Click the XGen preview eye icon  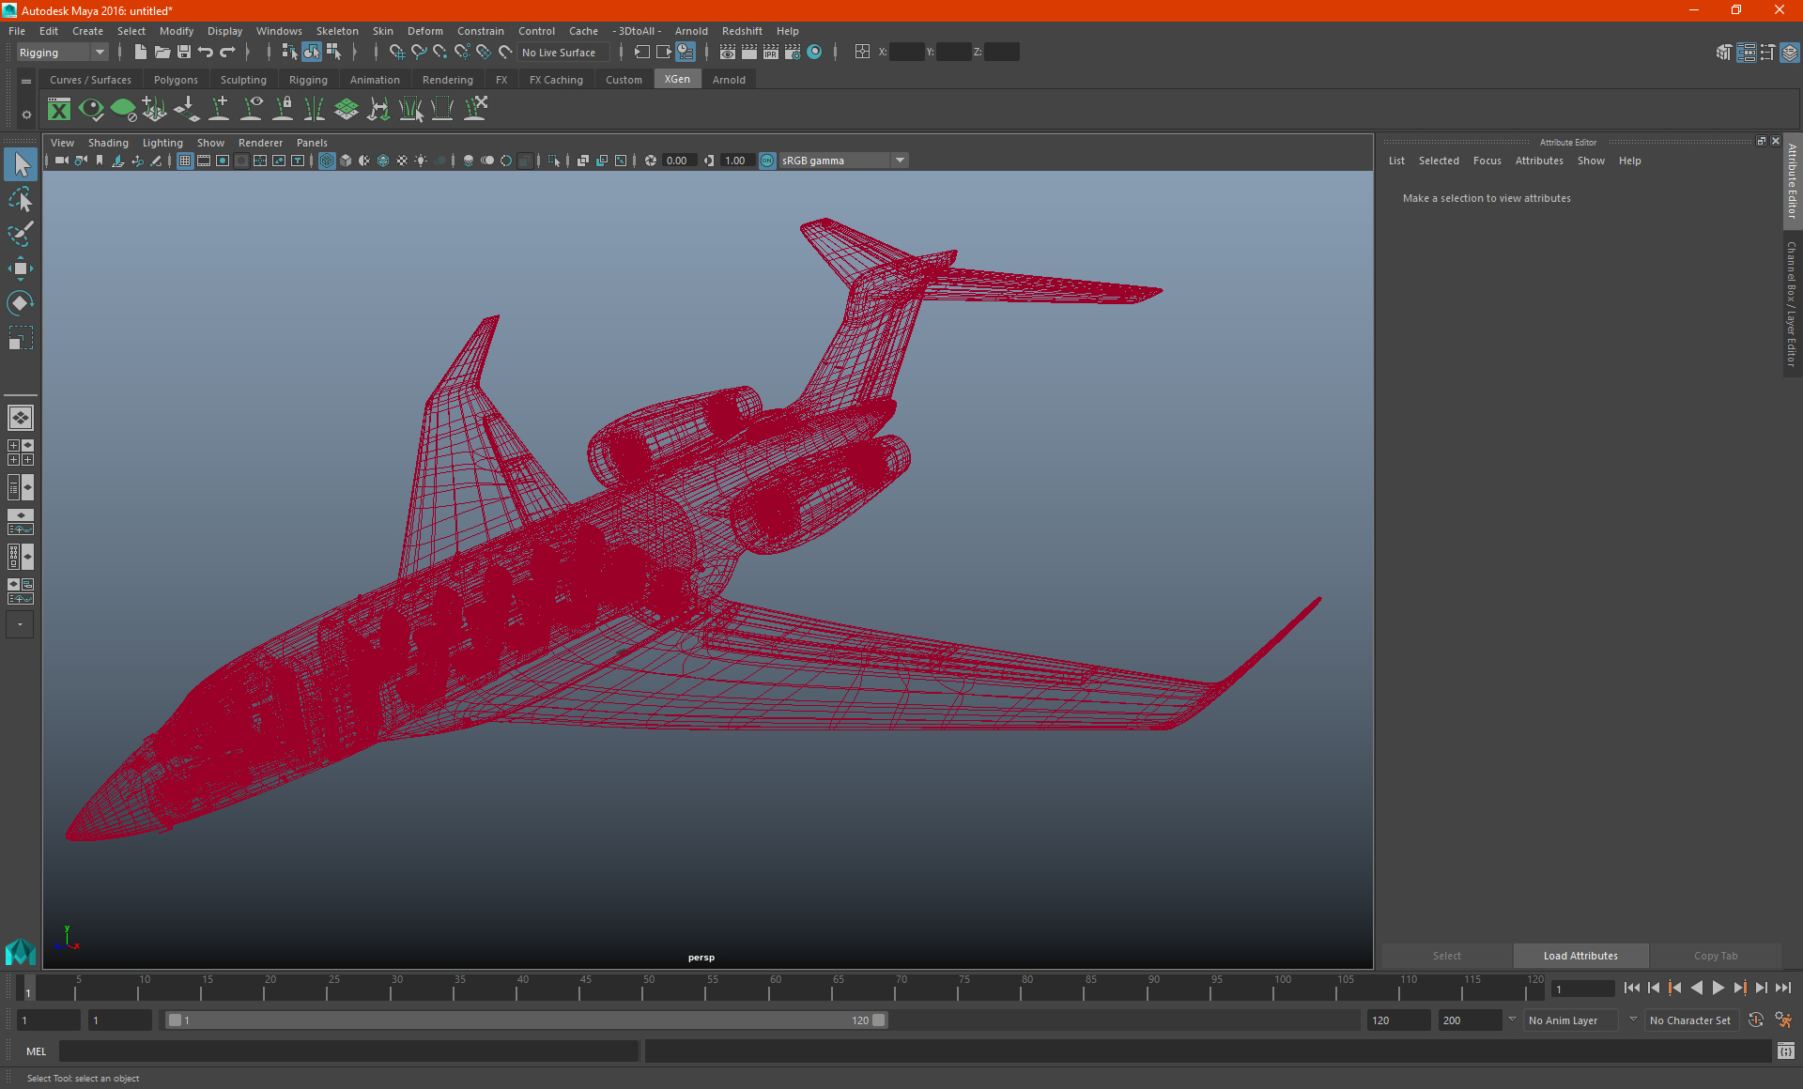(x=91, y=110)
